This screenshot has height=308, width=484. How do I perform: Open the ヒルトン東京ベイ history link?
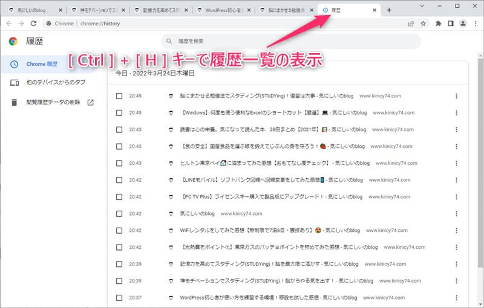coord(275,163)
